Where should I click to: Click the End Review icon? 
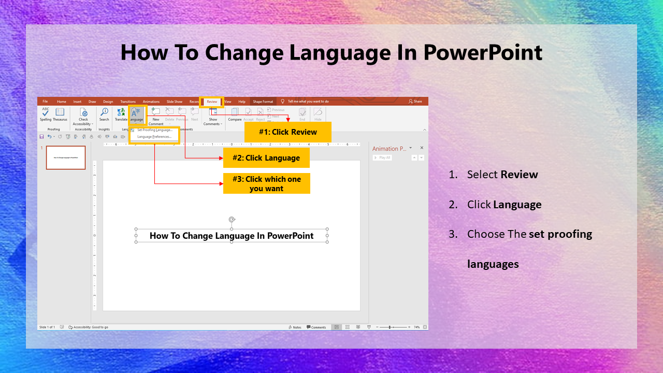pos(302,112)
